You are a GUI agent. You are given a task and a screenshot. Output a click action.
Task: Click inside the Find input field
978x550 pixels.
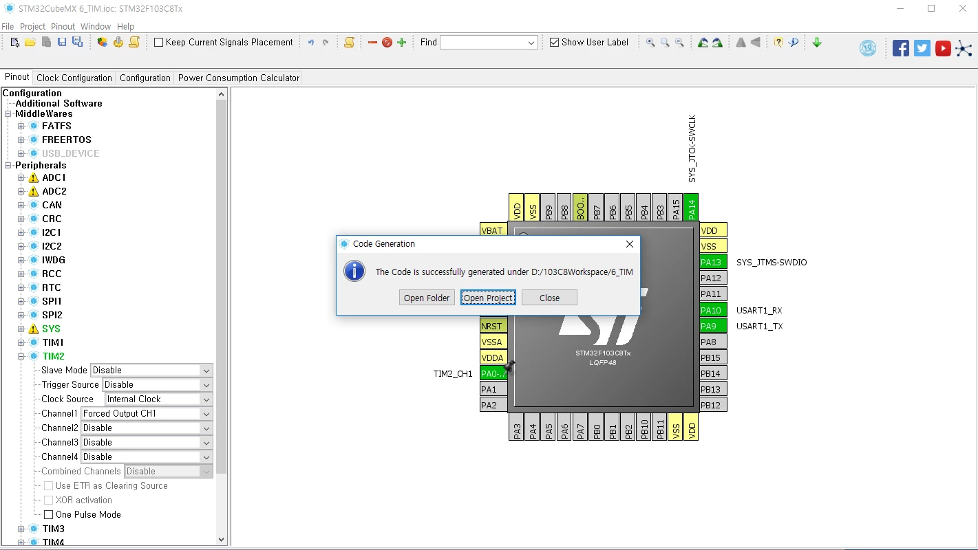[x=483, y=43]
